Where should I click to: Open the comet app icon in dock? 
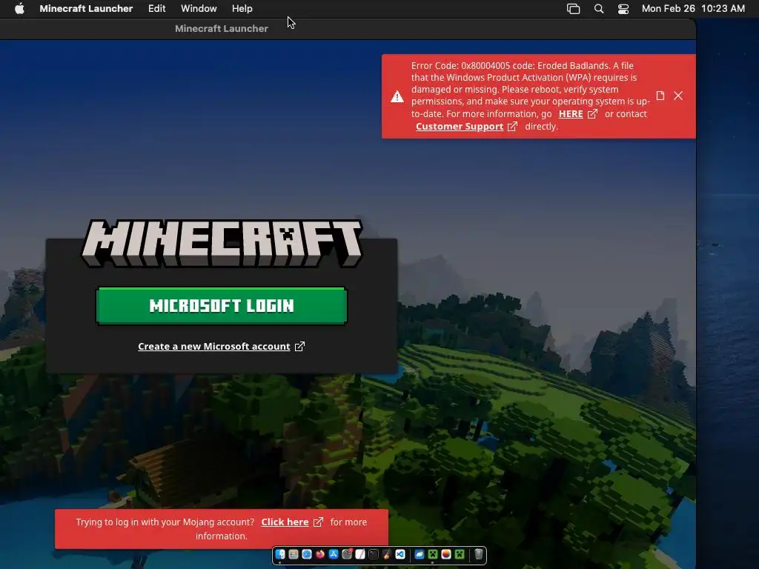[387, 554]
